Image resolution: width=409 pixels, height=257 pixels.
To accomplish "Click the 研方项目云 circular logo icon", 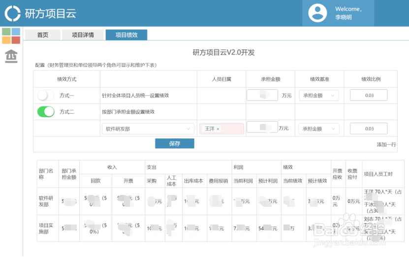I will (12, 13).
